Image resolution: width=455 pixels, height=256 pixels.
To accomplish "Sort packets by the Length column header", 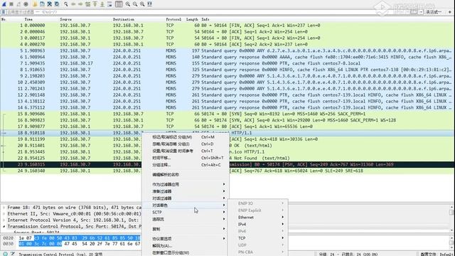I will click(193, 19).
